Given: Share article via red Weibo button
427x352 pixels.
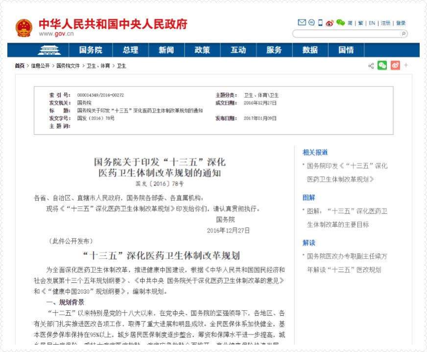Looking at the screenshot, I should click(395, 66).
